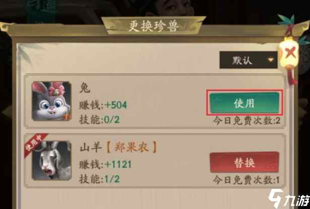Viewport: 310px width, 209px height.
Task: Click the 九游 watermark logo
Action: coord(288,198)
